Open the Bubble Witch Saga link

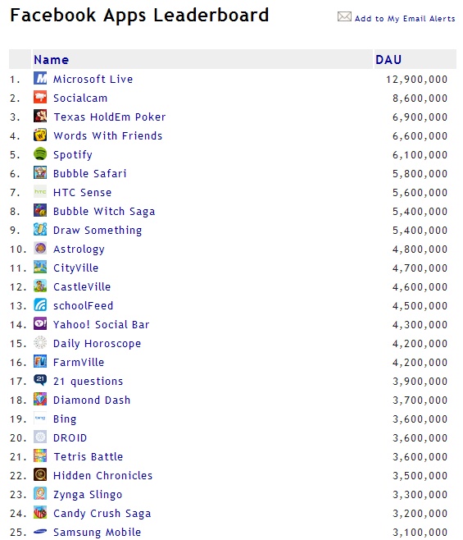pos(104,212)
